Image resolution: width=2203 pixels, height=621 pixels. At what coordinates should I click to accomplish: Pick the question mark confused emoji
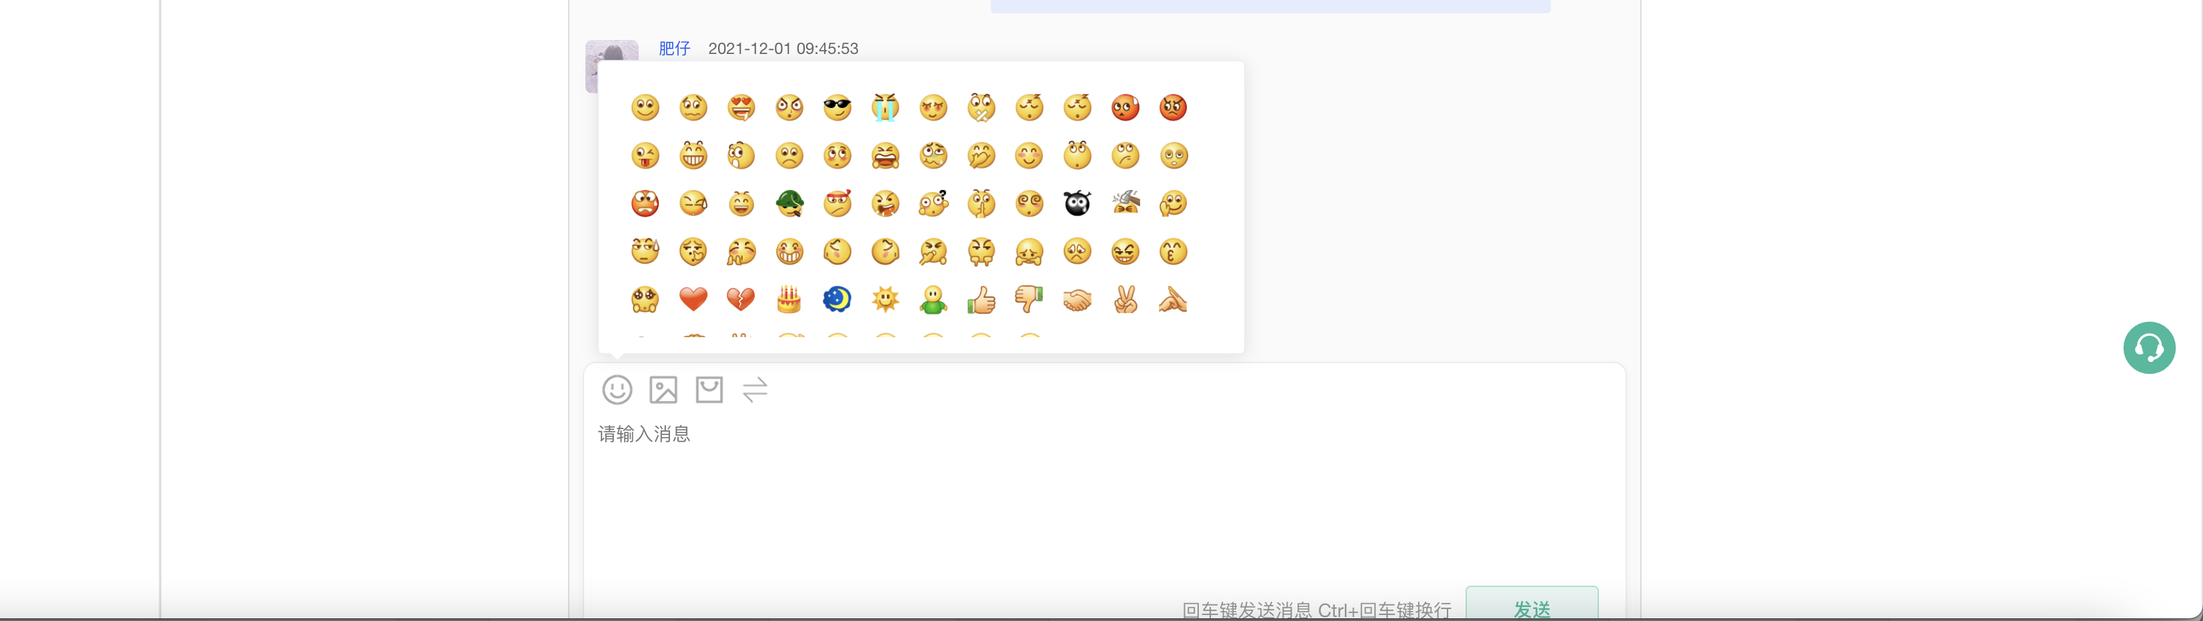(933, 203)
